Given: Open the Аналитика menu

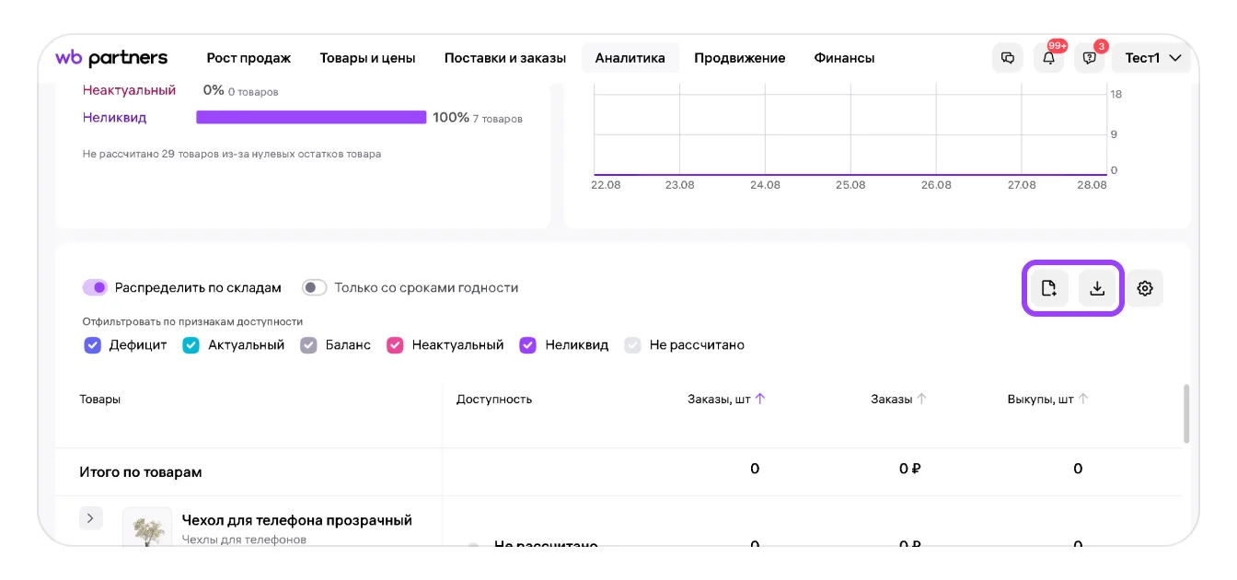Looking at the screenshot, I should point(630,58).
